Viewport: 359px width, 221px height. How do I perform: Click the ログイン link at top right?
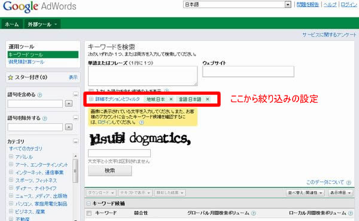click(349, 5)
